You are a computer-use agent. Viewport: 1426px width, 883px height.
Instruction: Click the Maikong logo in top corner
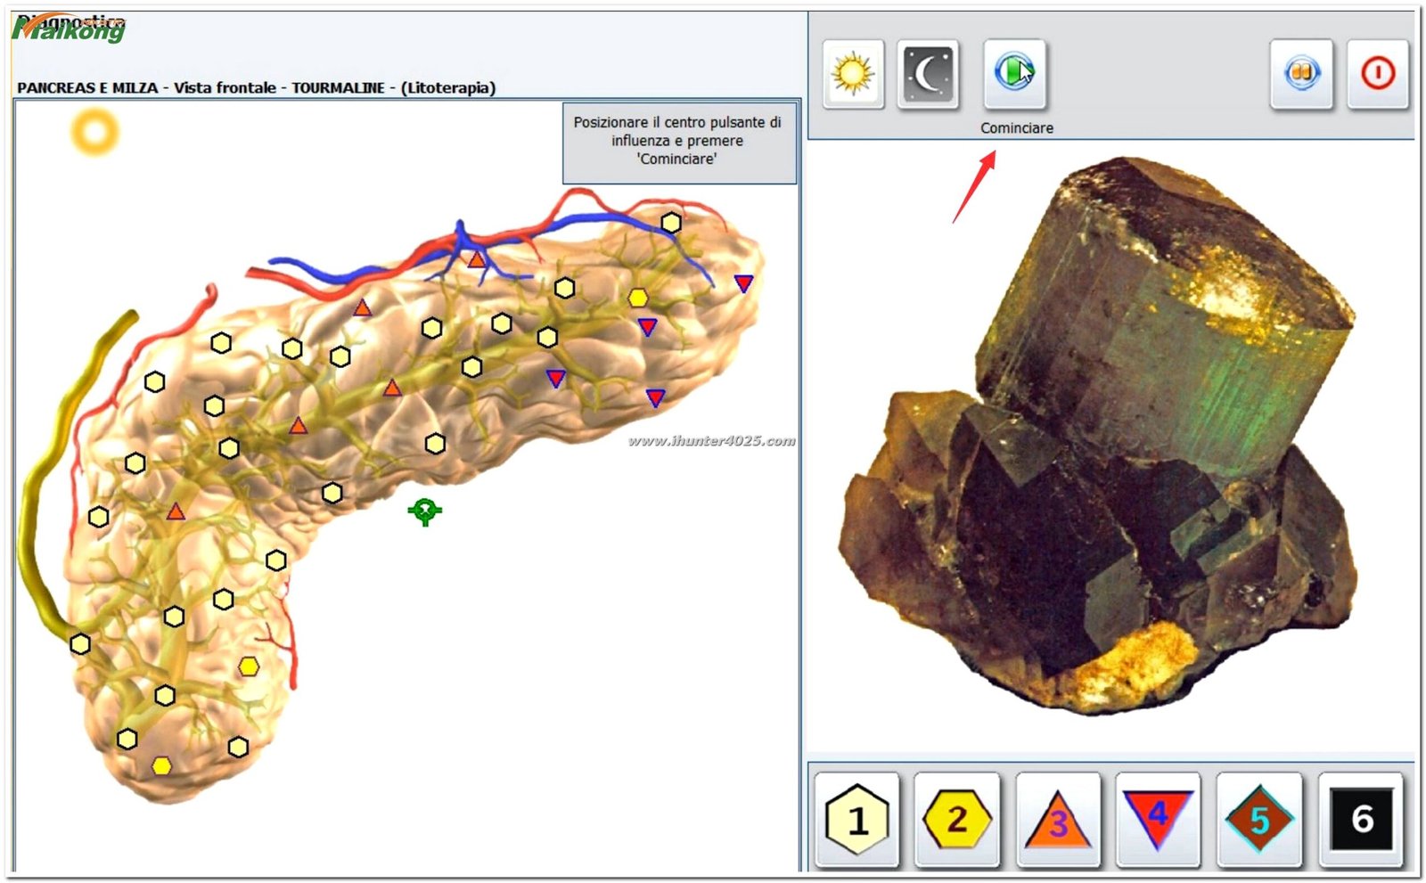[71, 29]
